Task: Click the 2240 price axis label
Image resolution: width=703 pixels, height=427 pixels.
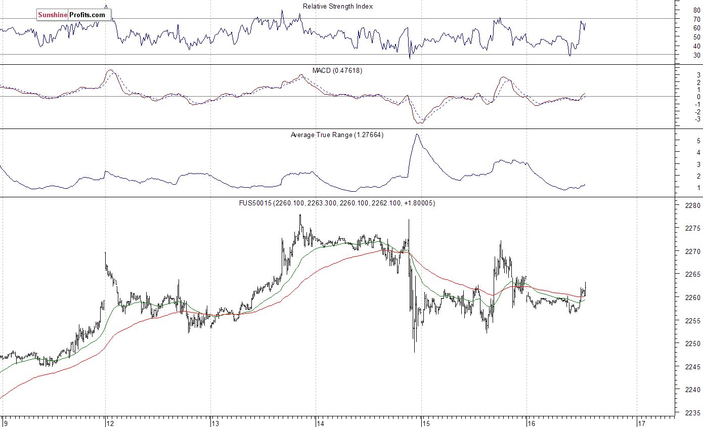Action: pos(694,390)
